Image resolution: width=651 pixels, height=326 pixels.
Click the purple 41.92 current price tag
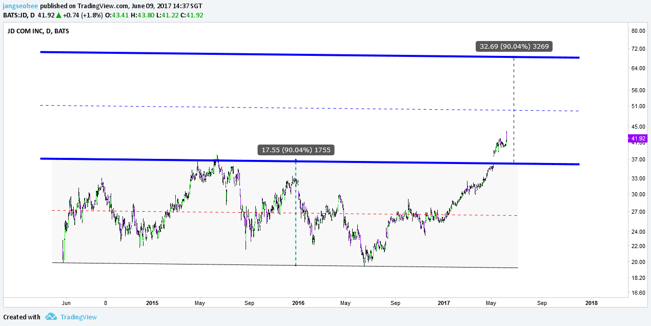point(638,138)
